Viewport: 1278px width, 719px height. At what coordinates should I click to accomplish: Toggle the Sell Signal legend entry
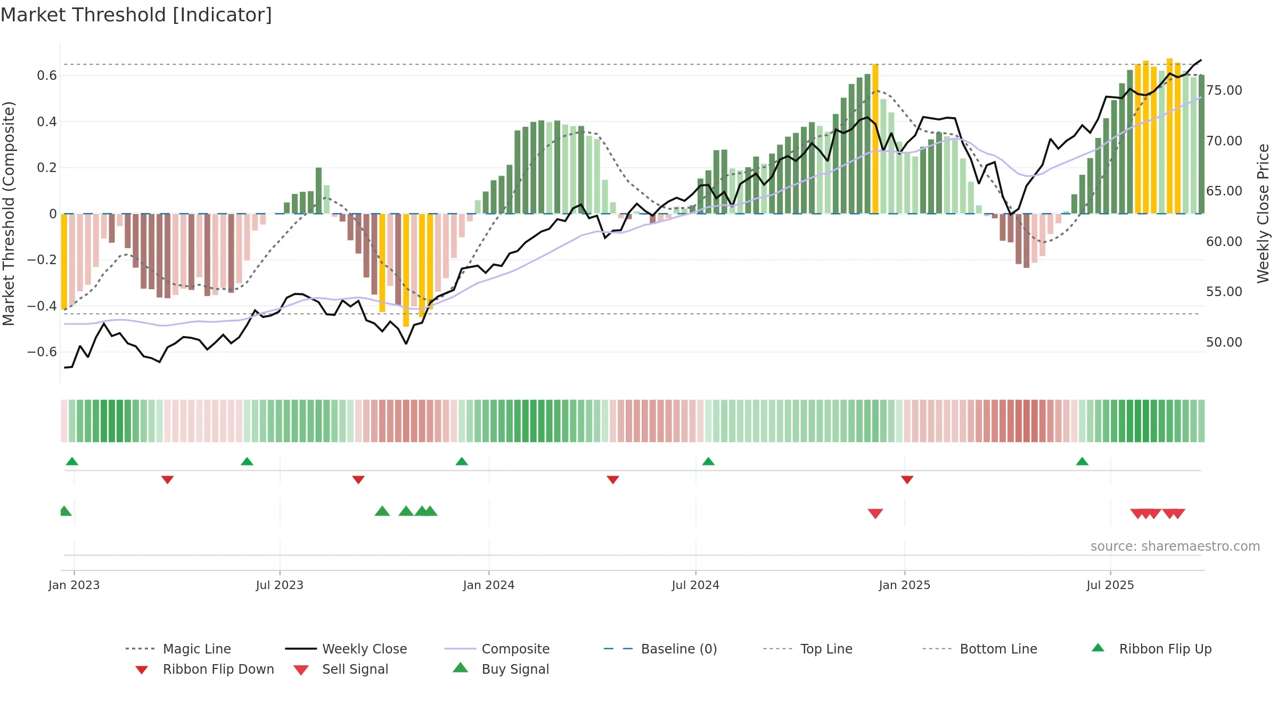tap(341, 669)
